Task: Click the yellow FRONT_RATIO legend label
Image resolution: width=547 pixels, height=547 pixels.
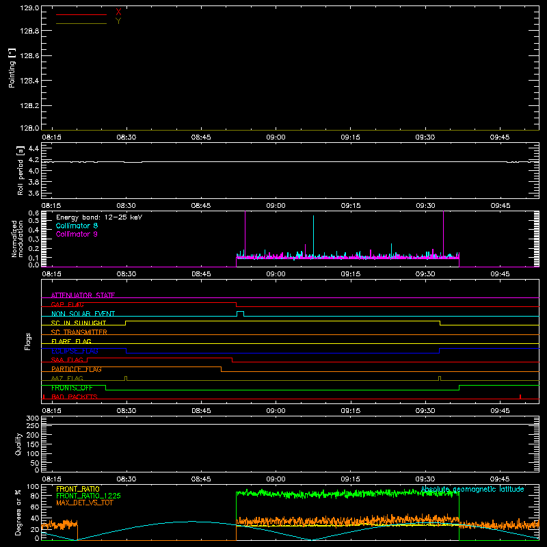Action: tap(78, 489)
